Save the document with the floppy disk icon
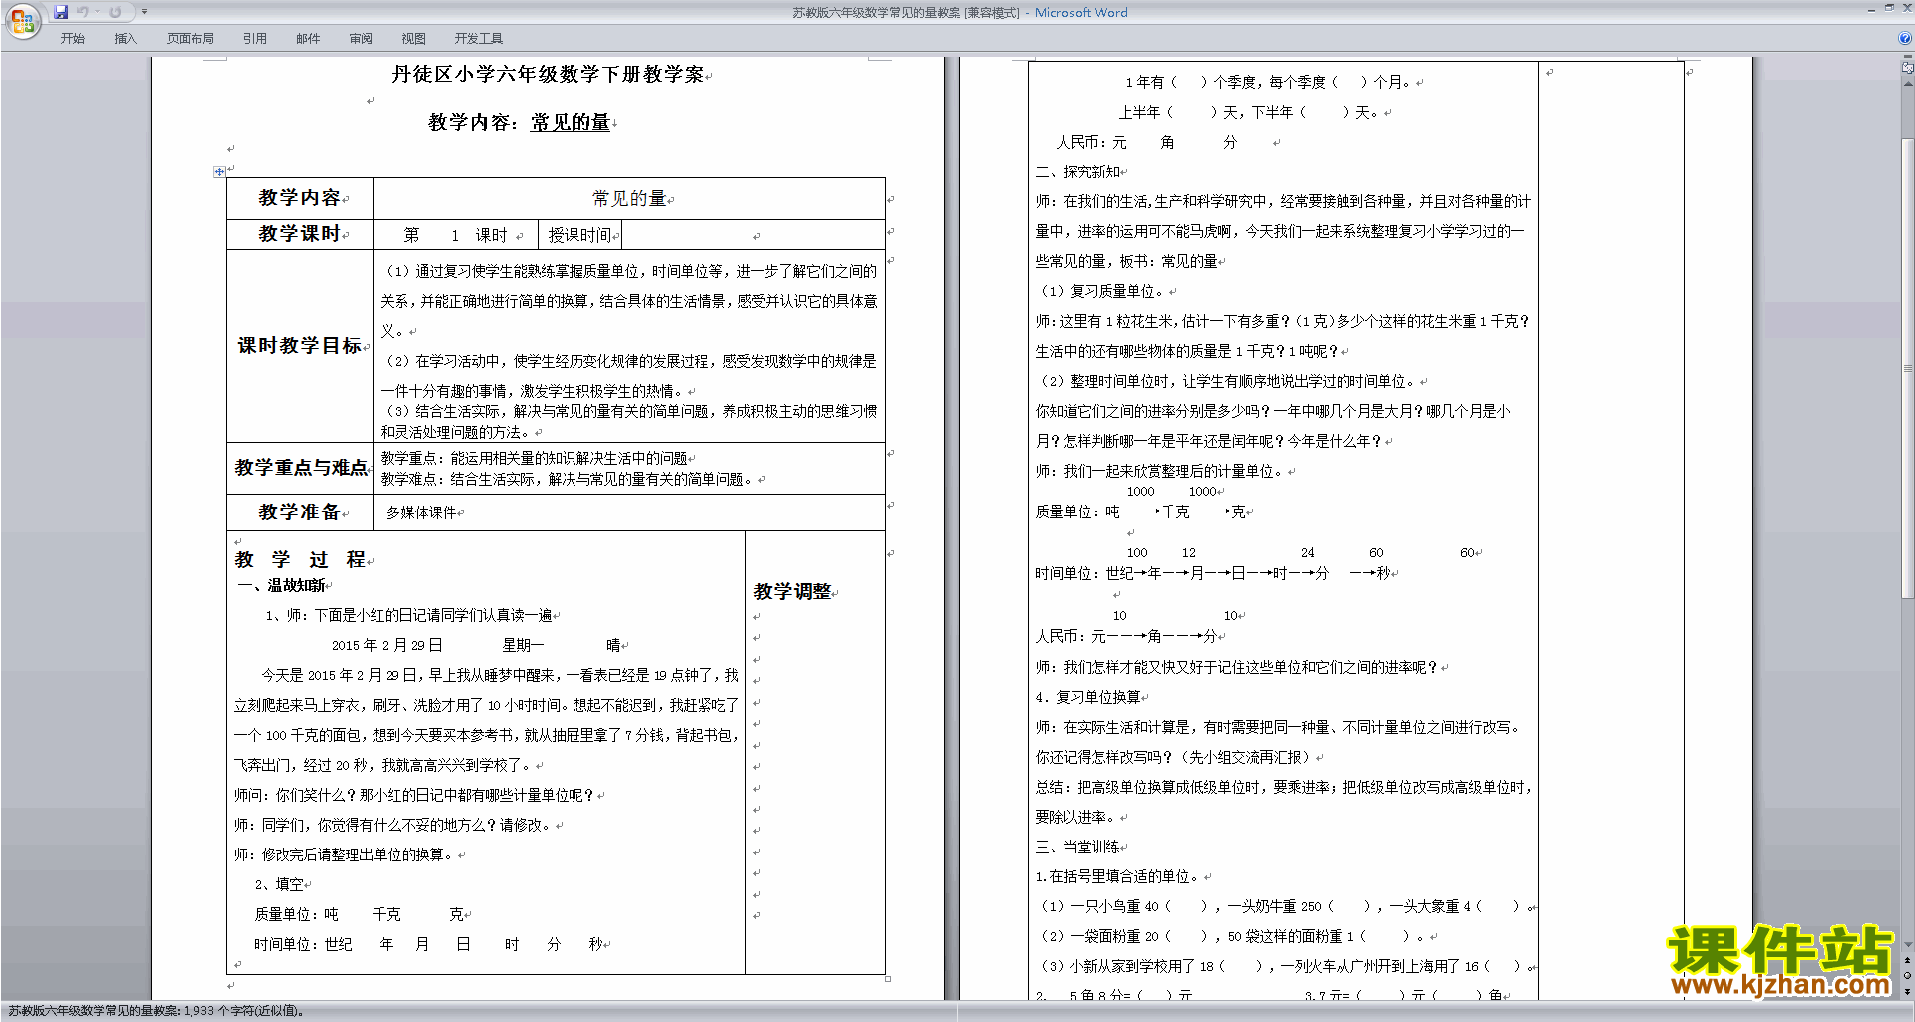The height and width of the screenshot is (1022, 1915). point(61,12)
